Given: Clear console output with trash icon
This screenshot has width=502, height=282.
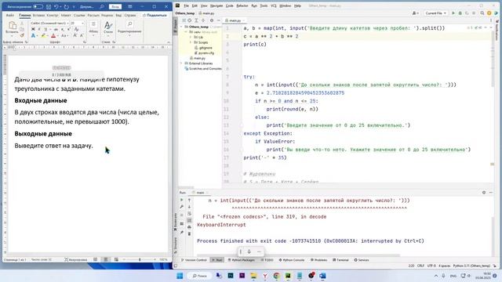Looking at the screenshot, I should tap(189, 233).
